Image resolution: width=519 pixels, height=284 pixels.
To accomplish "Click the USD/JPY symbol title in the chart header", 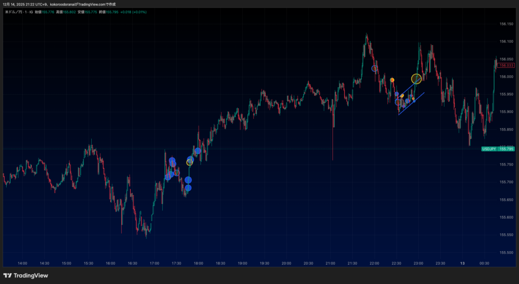I will click(18, 12).
